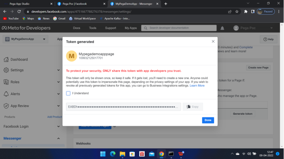Check the I Understand checkbox
Viewport: 284px width, 159px height.
click(x=68, y=93)
